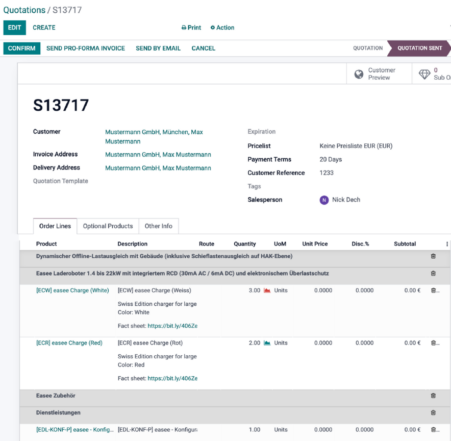The width and height of the screenshot is (451, 441).
Task: Click Send by Email button
Action: point(158,48)
